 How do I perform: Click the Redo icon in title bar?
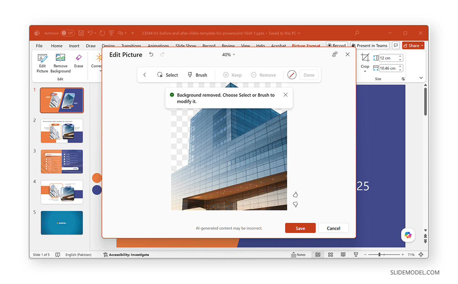coord(102,33)
